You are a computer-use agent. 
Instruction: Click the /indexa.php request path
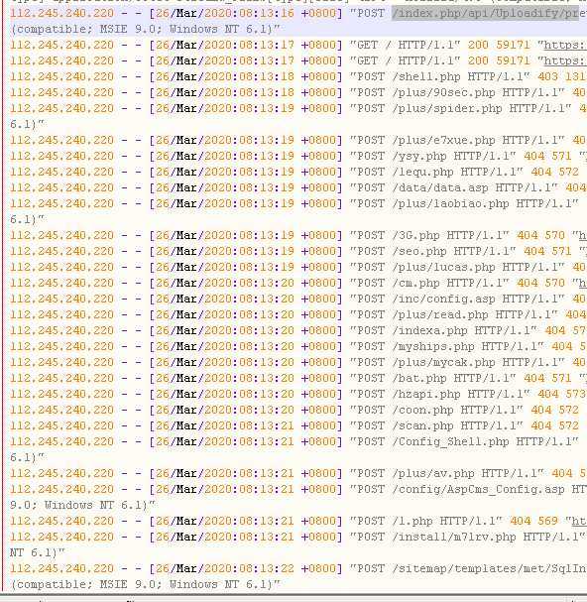pos(429,330)
